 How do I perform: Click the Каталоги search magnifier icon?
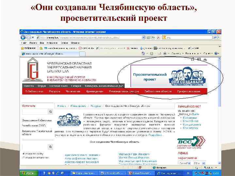pos(50,112)
